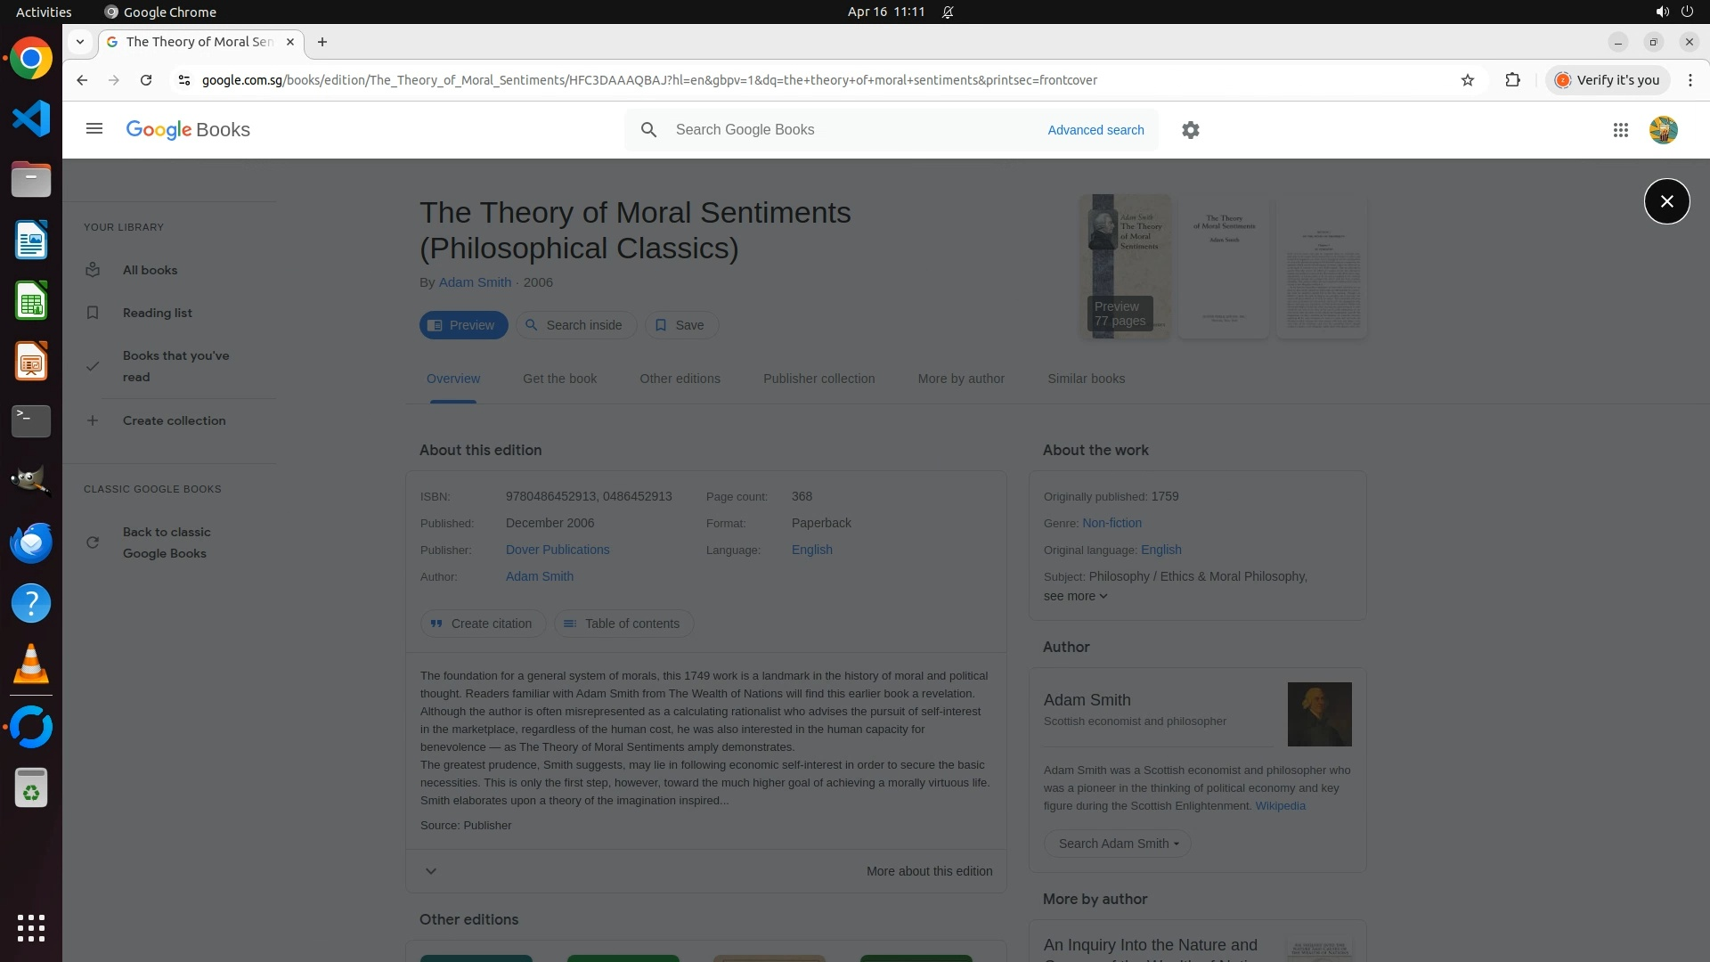Save book to library

(680, 325)
